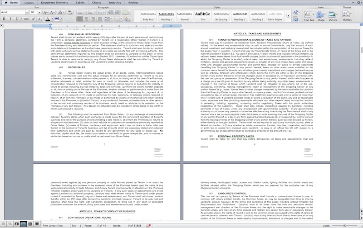Switch to the Tables tab

(x=80, y=3)
